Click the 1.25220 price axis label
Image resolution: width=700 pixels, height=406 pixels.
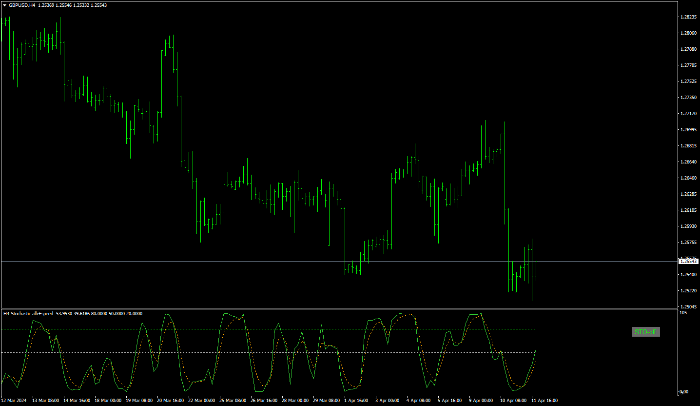point(689,291)
